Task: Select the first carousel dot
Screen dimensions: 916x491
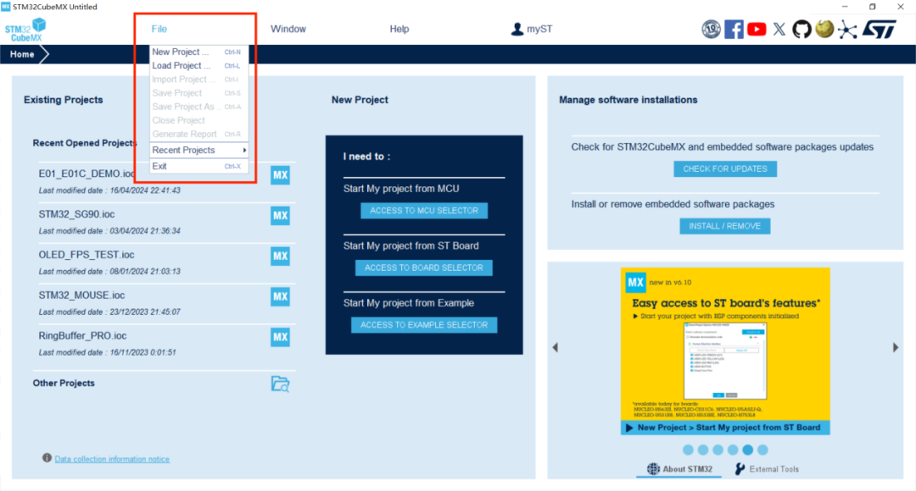Action: (x=688, y=450)
